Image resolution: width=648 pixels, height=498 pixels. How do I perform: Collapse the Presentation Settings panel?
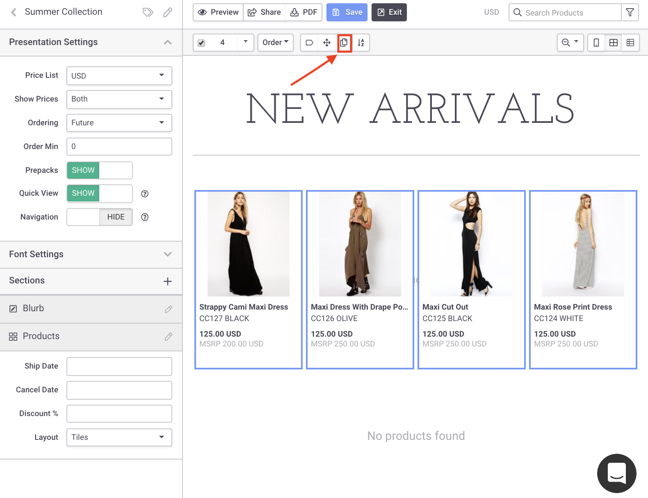click(168, 42)
